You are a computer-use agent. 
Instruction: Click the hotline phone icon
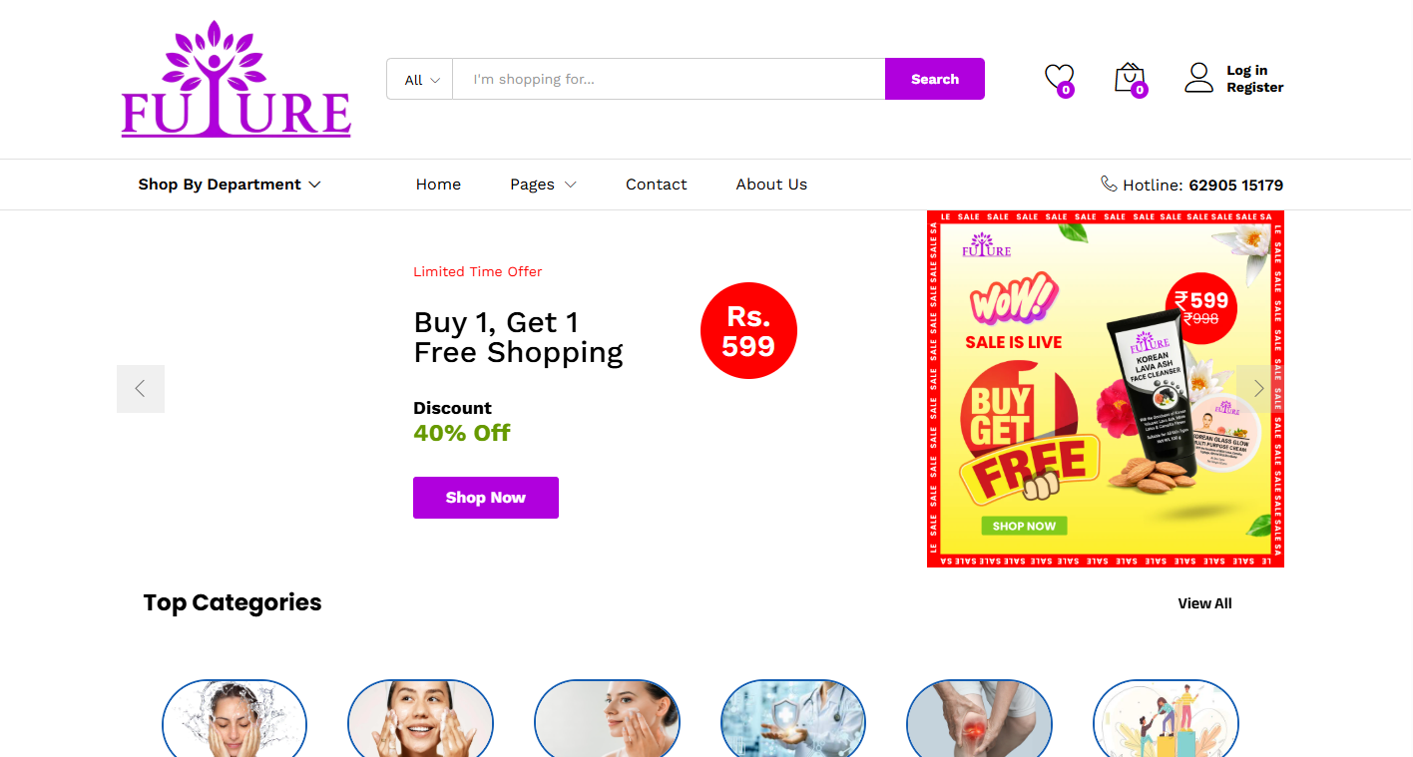point(1109,184)
